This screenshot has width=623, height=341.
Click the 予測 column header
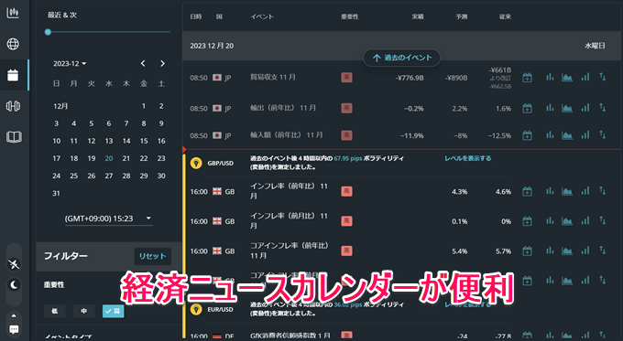[x=461, y=16]
